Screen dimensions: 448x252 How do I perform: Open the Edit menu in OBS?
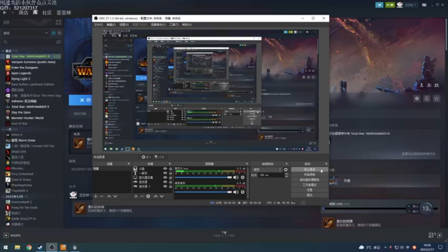111,25
